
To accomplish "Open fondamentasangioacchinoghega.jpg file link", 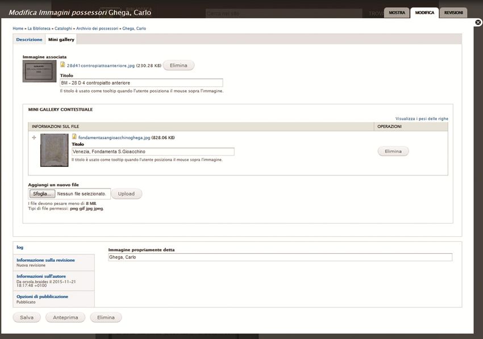I will [114, 137].
